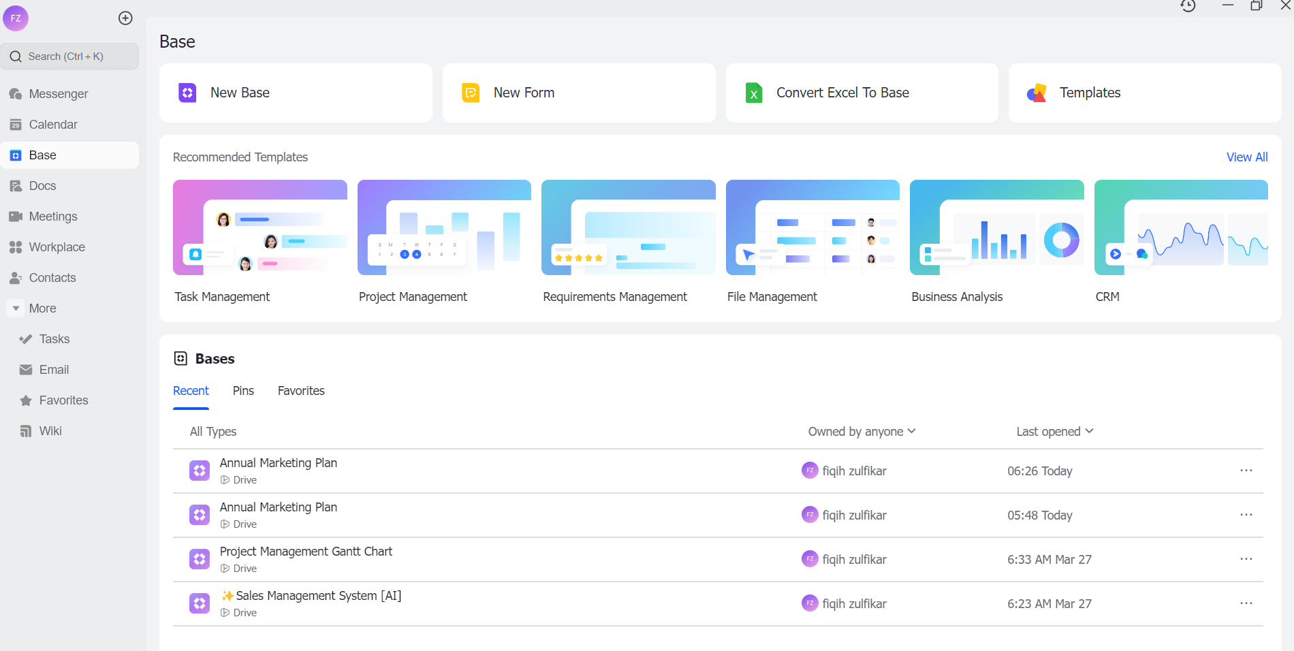The width and height of the screenshot is (1294, 651).
Task: Open Wiki in the sidebar
Action: [50, 431]
